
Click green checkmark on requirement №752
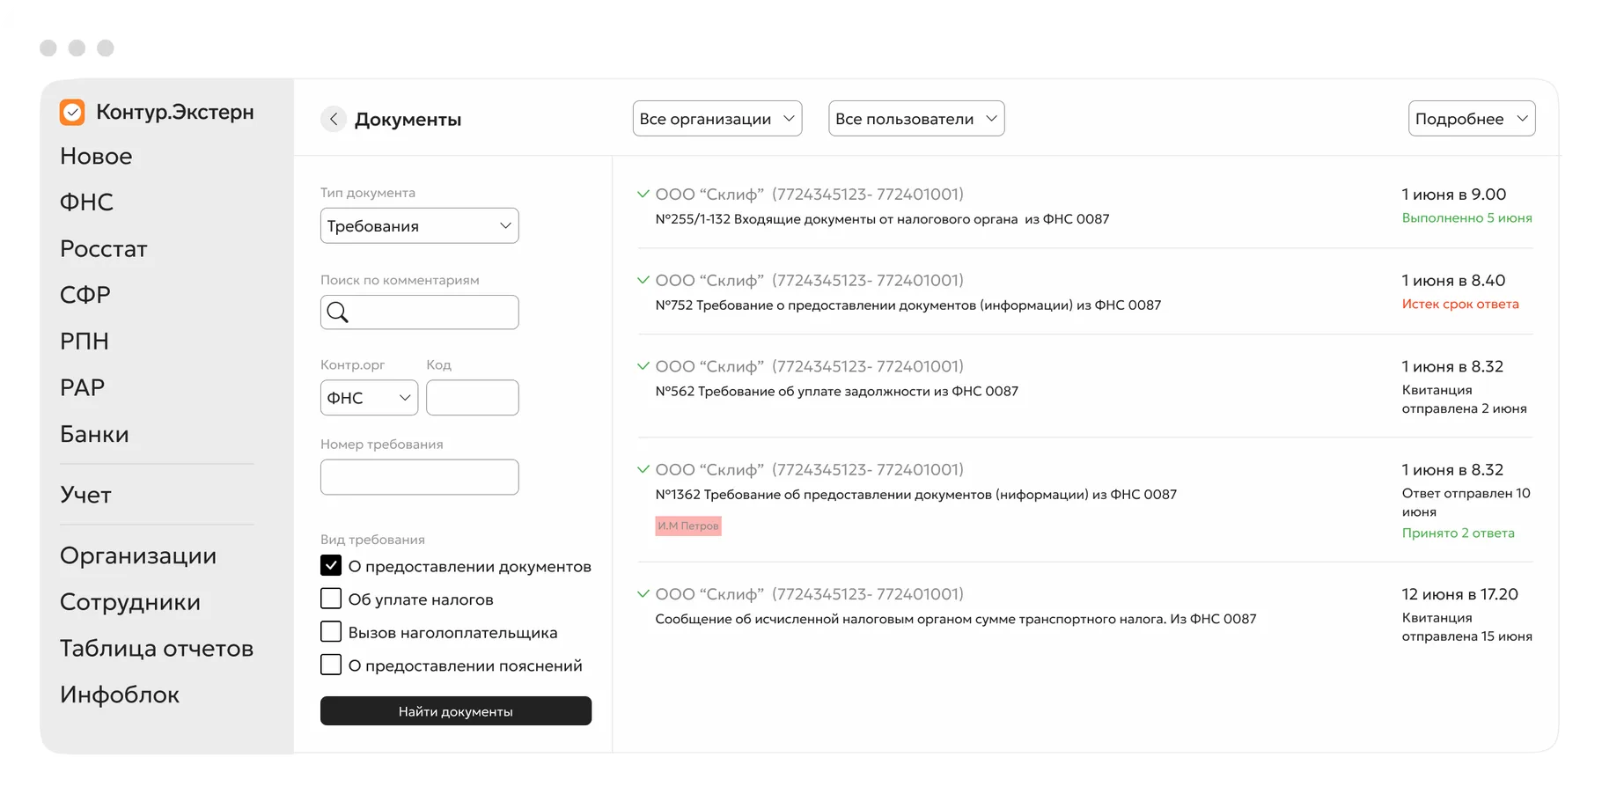click(x=643, y=280)
